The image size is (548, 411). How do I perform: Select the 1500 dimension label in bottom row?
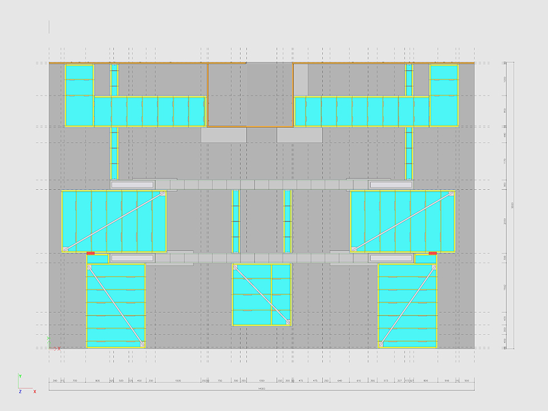click(178, 380)
